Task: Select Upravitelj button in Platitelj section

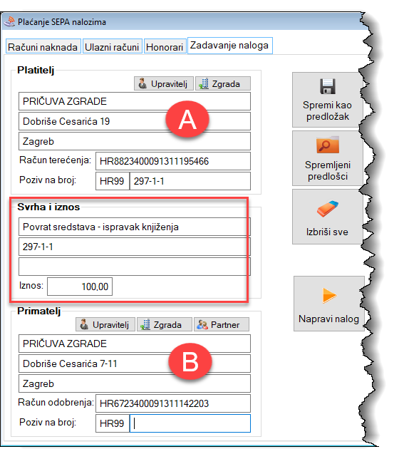Action: [164, 83]
